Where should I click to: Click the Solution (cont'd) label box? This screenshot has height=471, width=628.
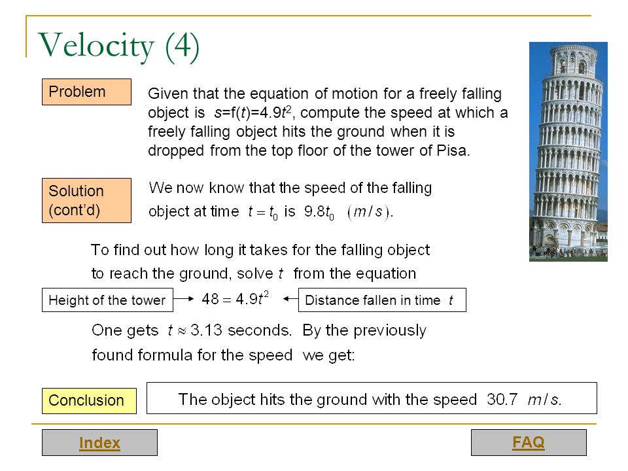click(86, 200)
